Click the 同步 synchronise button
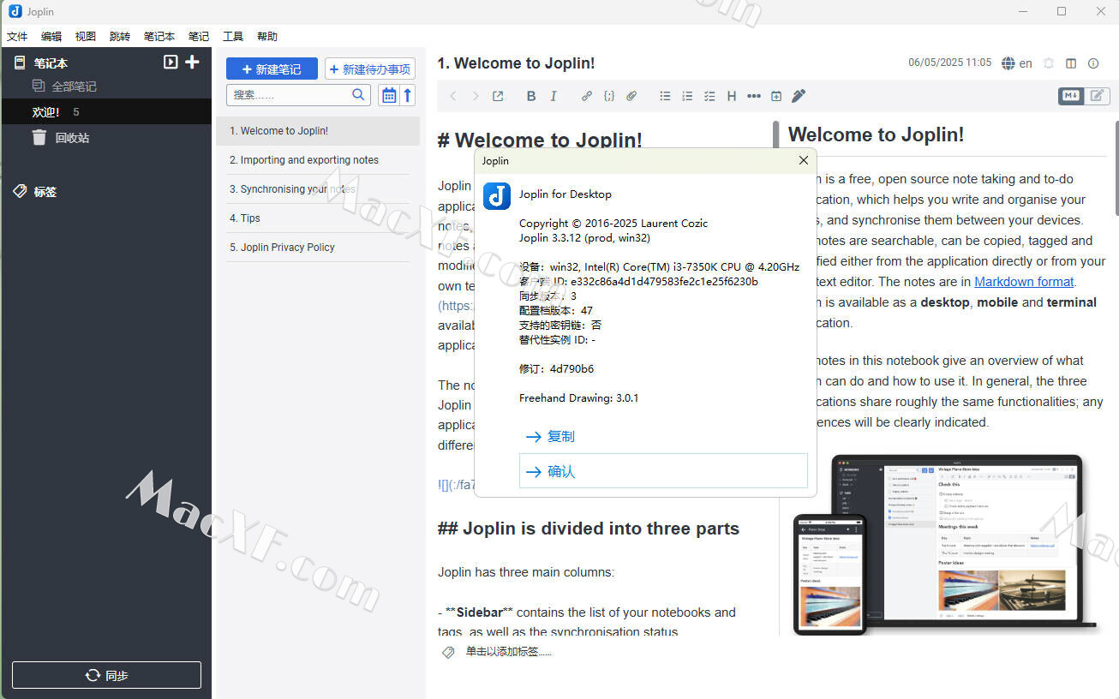 pos(106,675)
